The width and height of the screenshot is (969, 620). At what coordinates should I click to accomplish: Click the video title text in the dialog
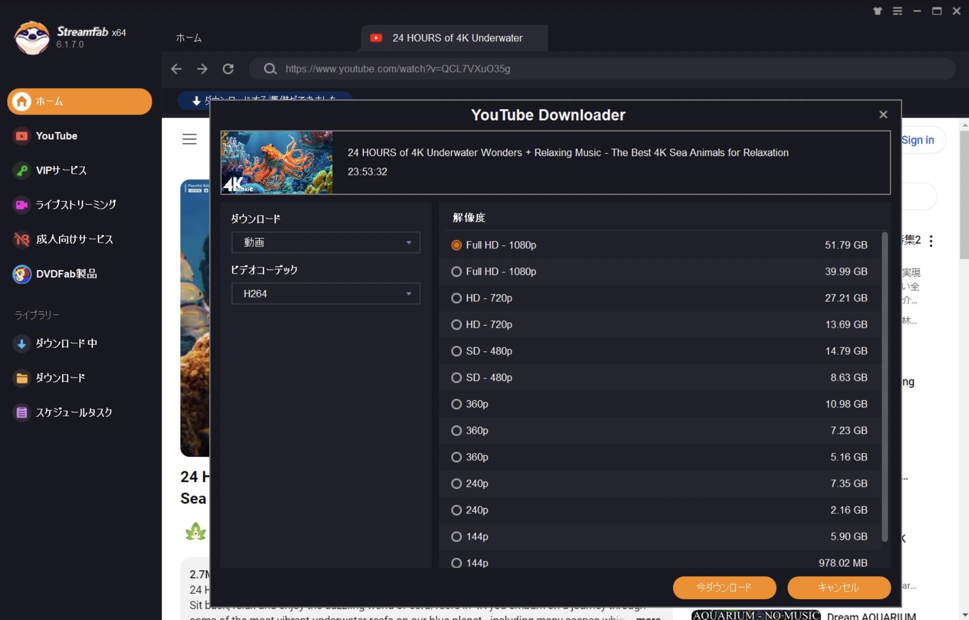coord(568,152)
